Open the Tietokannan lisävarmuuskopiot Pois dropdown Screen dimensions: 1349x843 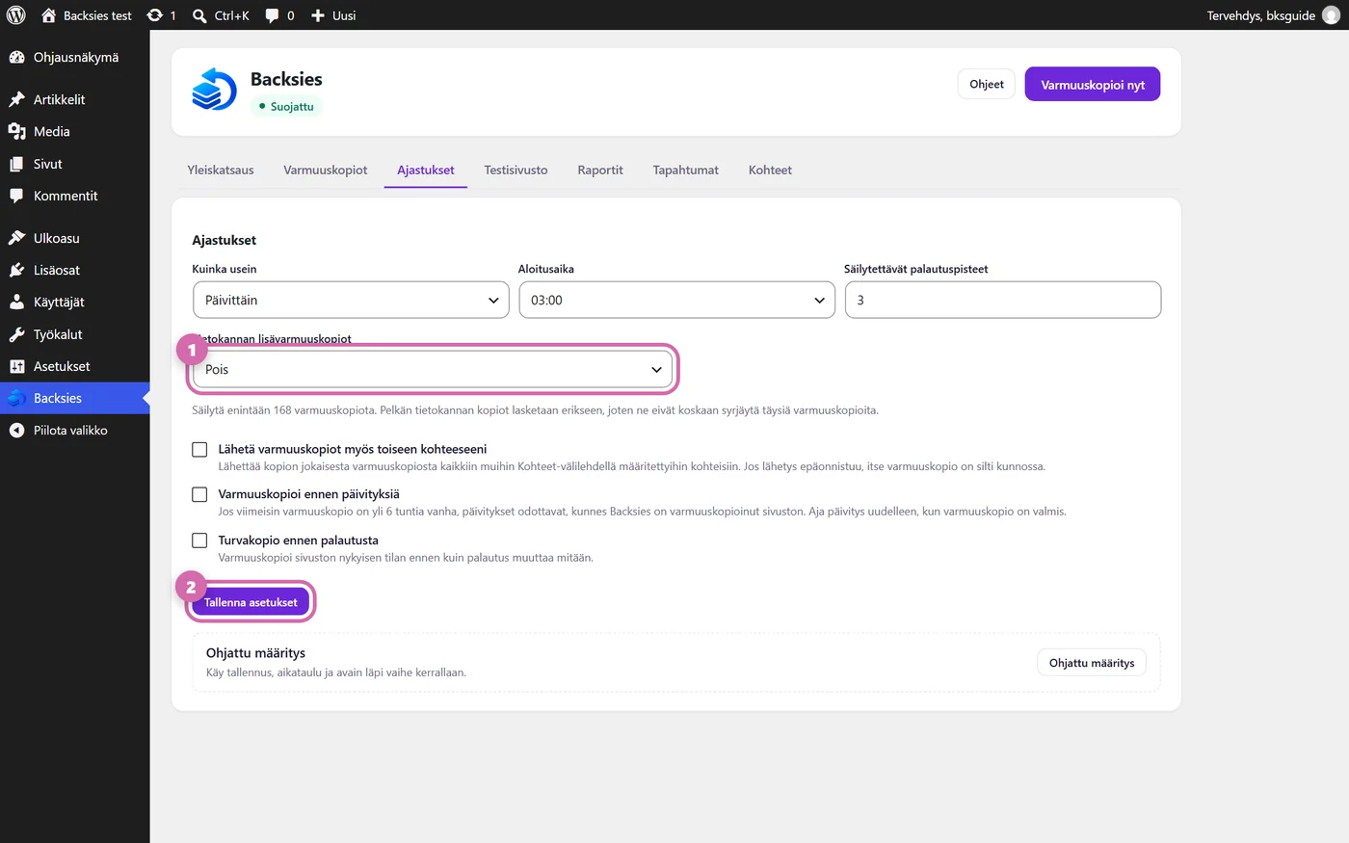pyautogui.click(x=433, y=369)
